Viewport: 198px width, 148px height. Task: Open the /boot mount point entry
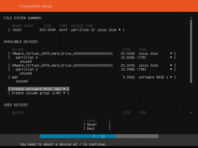pos(66,30)
